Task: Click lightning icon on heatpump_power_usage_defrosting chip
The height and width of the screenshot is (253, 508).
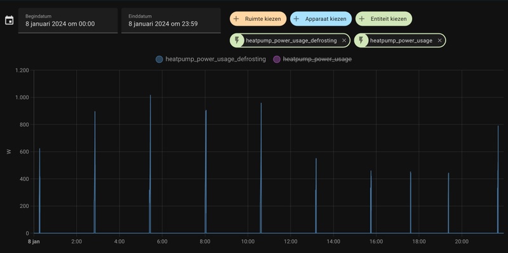Action: [x=237, y=41]
